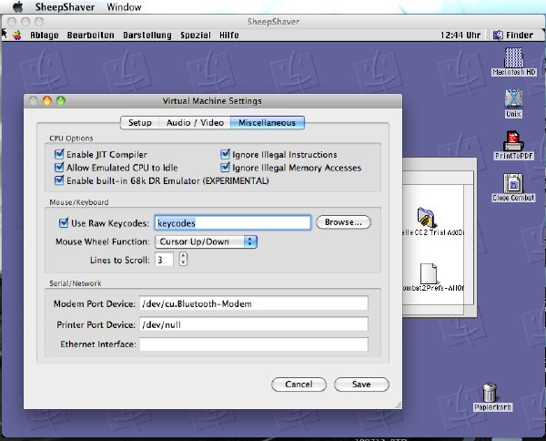Select the Combat2Prefs document icon
The width and height of the screenshot is (546, 441).
click(429, 273)
